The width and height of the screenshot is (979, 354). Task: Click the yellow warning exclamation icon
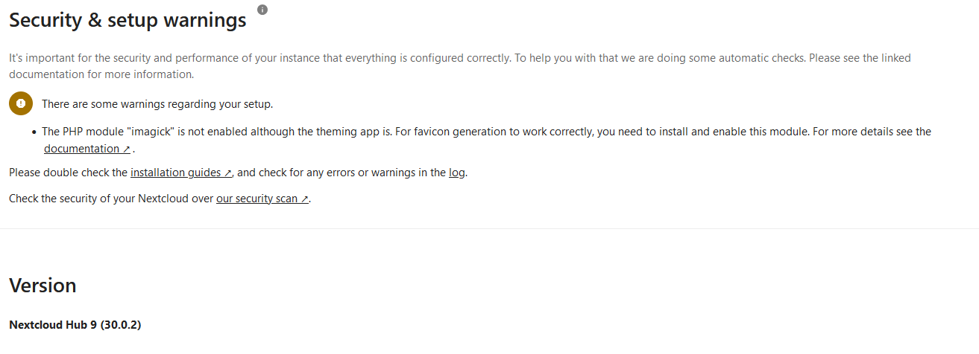[x=21, y=103]
